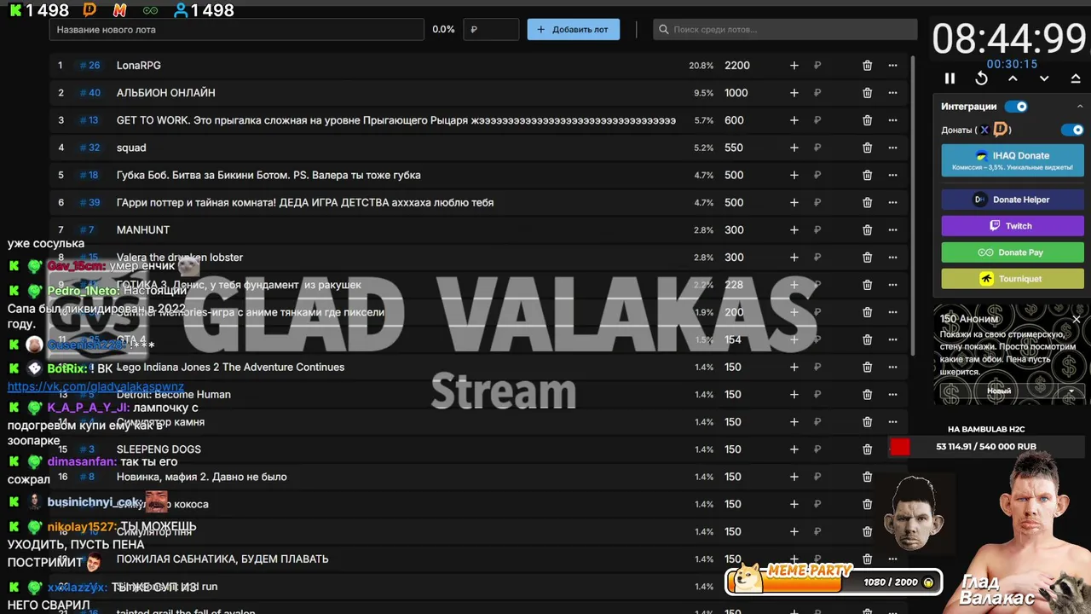
Task: Delete the LonaRPG lot
Action: click(867, 66)
